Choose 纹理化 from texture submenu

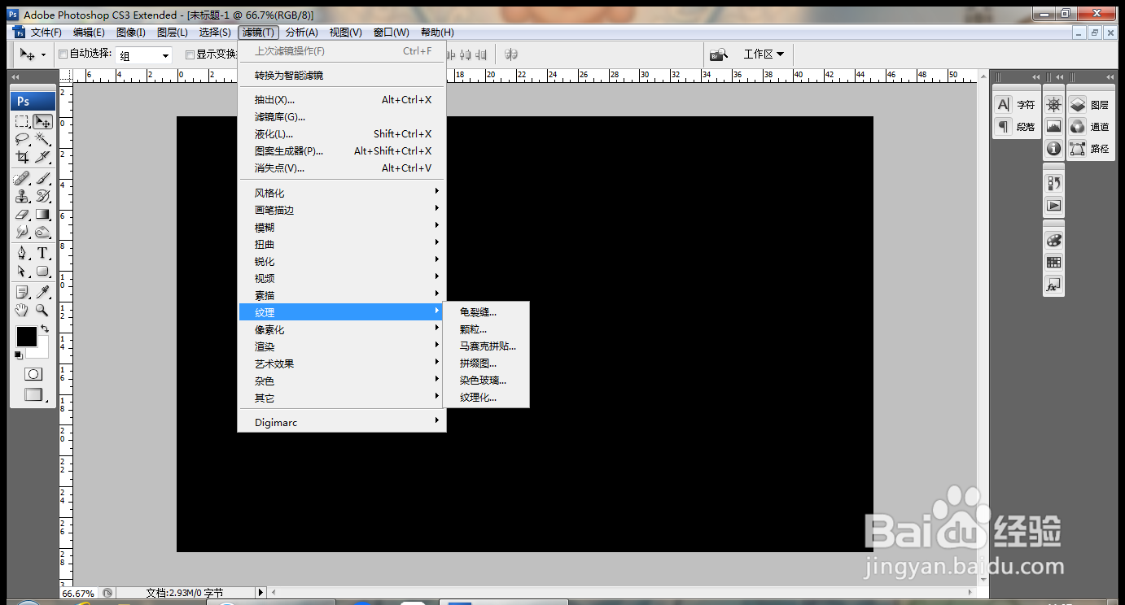pyautogui.click(x=486, y=397)
